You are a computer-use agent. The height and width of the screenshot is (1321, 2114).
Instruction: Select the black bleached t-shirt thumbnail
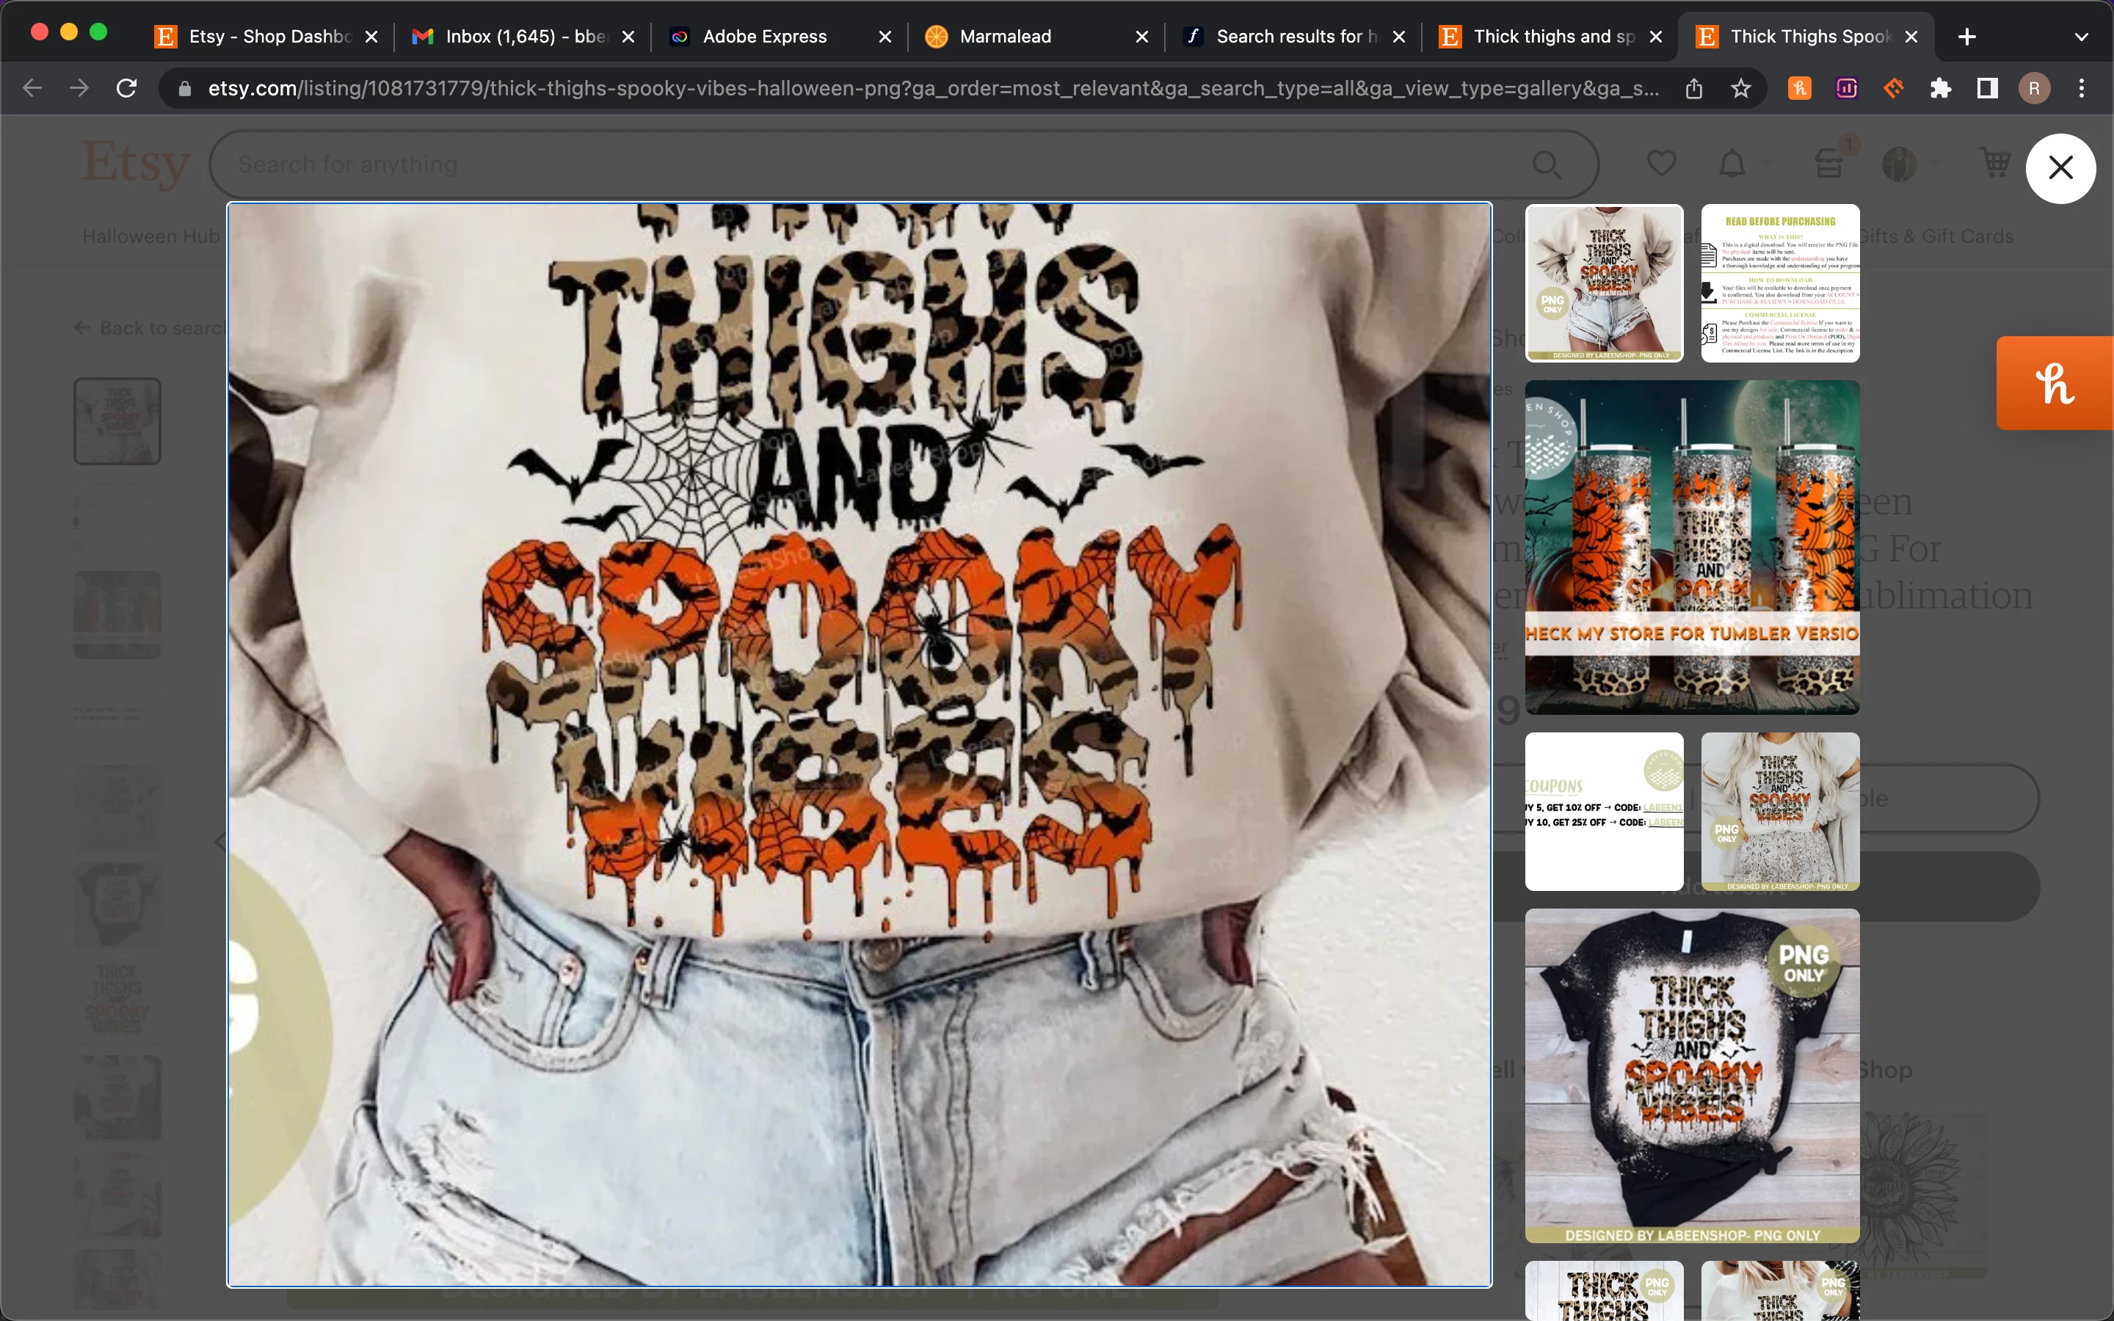pos(1691,1074)
